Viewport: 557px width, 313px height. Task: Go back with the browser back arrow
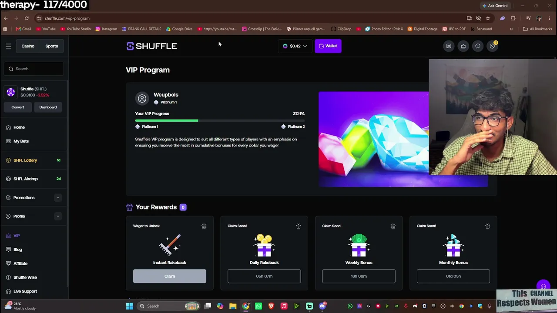click(6, 18)
